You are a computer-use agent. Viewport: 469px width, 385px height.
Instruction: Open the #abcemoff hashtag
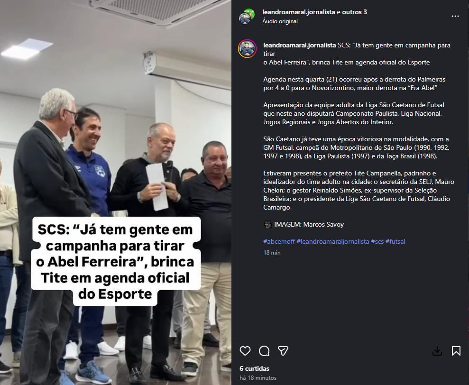[279, 241]
